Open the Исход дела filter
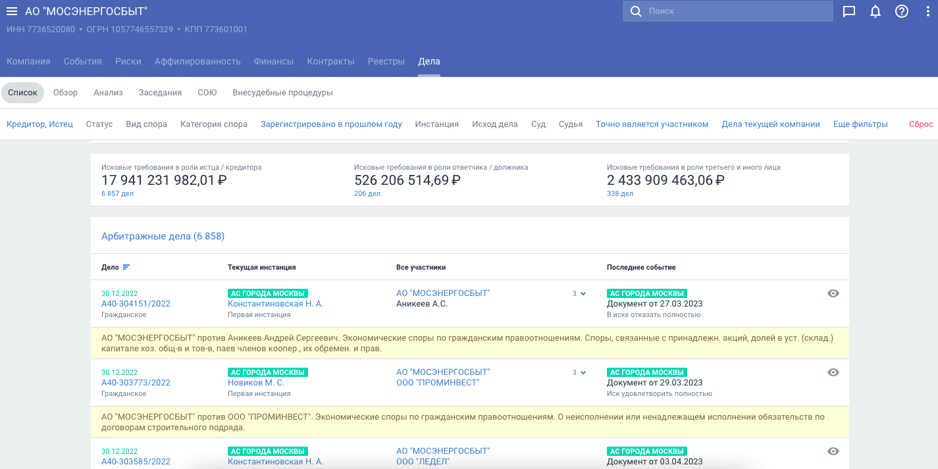This screenshot has width=938, height=469. click(x=495, y=124)
